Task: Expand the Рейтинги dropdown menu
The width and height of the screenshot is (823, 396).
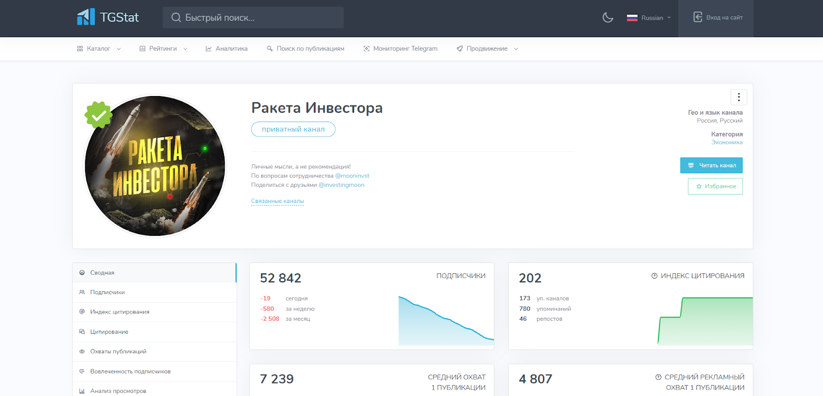Action: tap(163, 49)
